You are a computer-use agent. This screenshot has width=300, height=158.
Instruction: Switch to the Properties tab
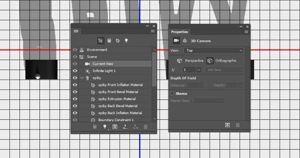(x=179, y=32)
